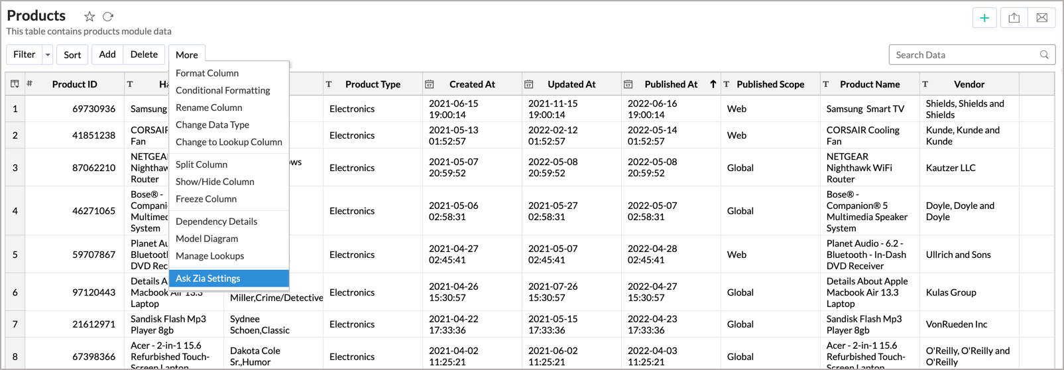Select Freeze Column option
The height and width of the screenshot is (370, 1064).
coord(206,199)
